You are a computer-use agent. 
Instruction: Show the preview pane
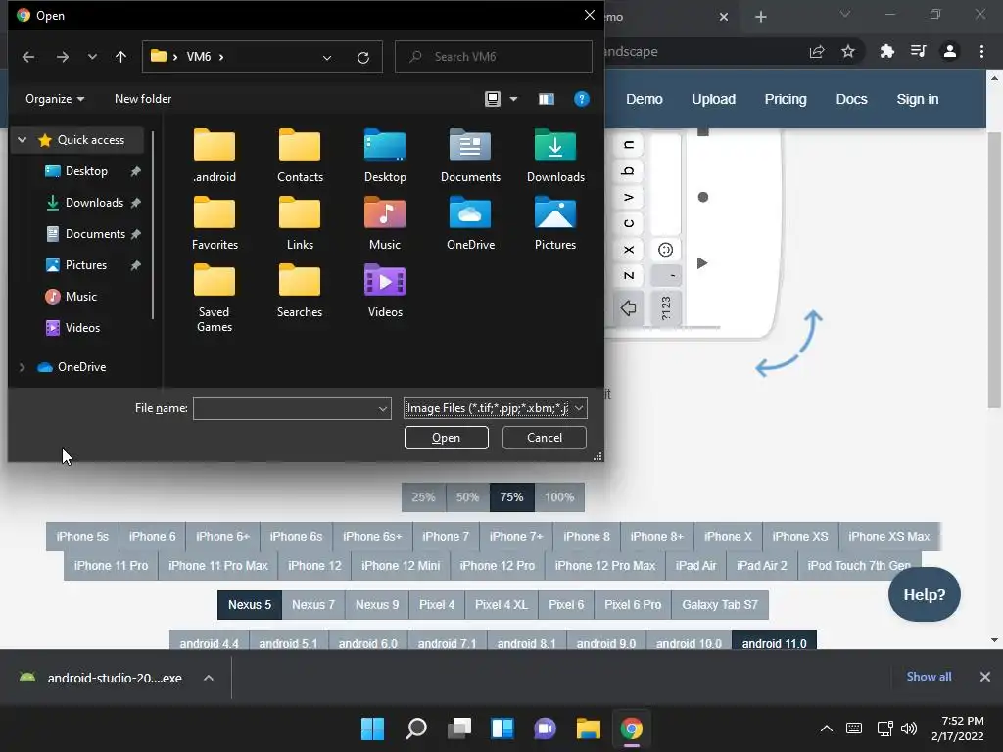[x=546, y=99]
